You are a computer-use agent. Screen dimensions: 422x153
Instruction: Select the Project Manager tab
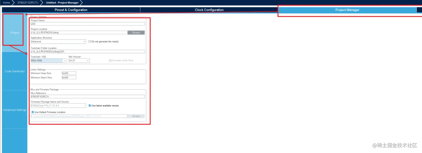347,10
